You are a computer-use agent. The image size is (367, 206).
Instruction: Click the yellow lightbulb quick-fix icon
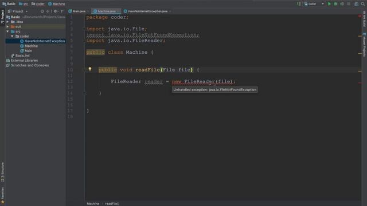(90, 69)
